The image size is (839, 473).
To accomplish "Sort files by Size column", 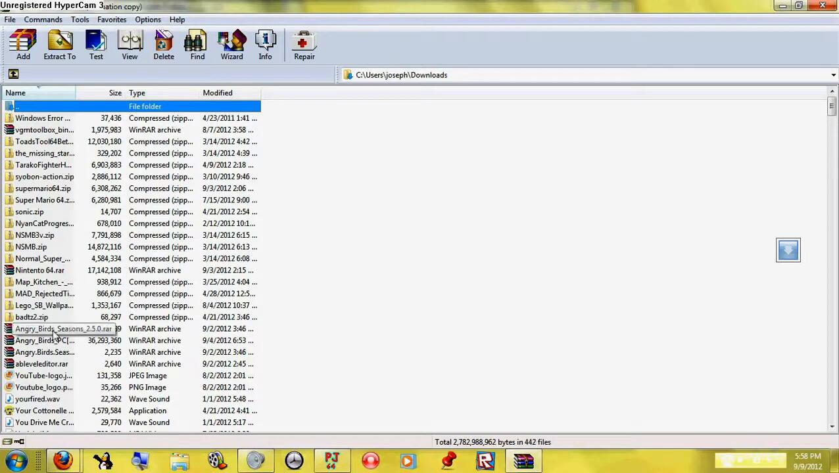I will pyautogui.click(x=115, y=93).
